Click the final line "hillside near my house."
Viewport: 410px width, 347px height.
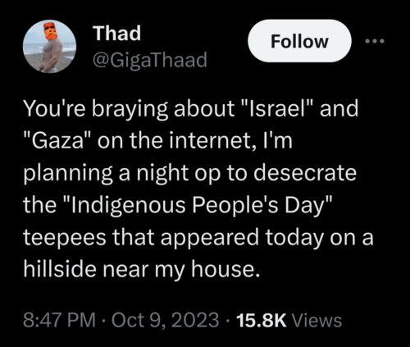pyautogui.click(x=141, y=269)
